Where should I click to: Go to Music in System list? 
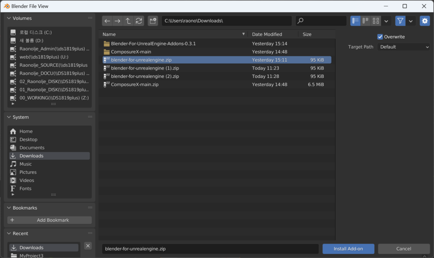pyautogui.click(x=50, y=164)
